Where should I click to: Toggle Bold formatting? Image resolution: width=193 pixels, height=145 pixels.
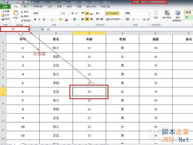35,19
